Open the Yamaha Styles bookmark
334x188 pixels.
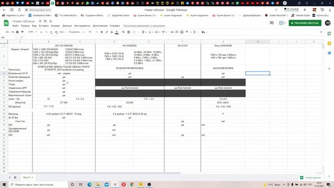pos(301,15)
